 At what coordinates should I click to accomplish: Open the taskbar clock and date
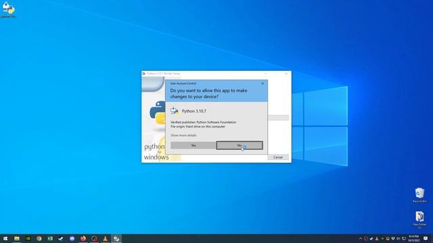coord(413,238)
